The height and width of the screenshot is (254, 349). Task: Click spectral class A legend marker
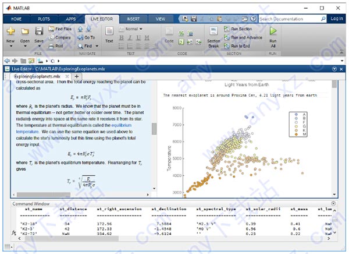click(296, 114)
